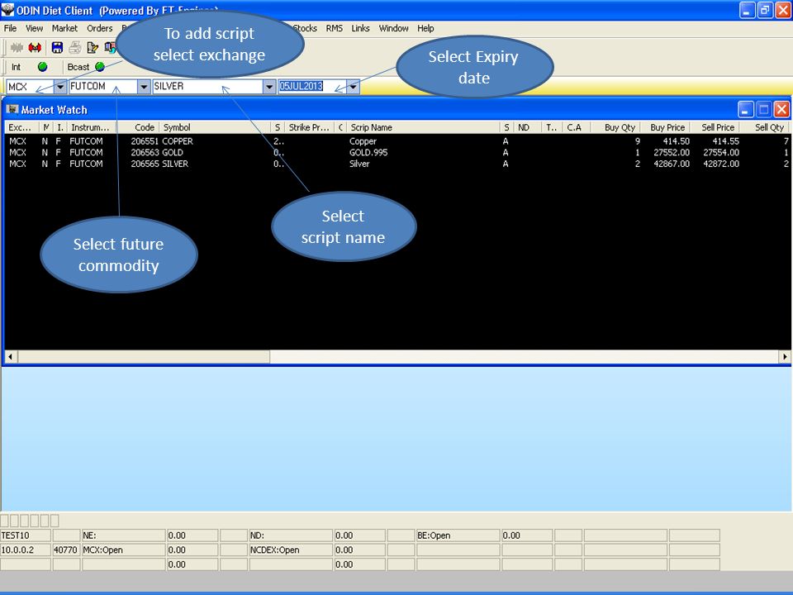This screenshot has height=595, width=793.
Task: Click Gold sell price 27554.00
Action: click(720, 152)
